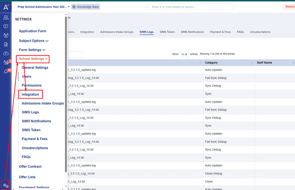The height and width of the screenshot is (190, 295).
Task: Click the A+ application logo
Action: coord(6,7)
